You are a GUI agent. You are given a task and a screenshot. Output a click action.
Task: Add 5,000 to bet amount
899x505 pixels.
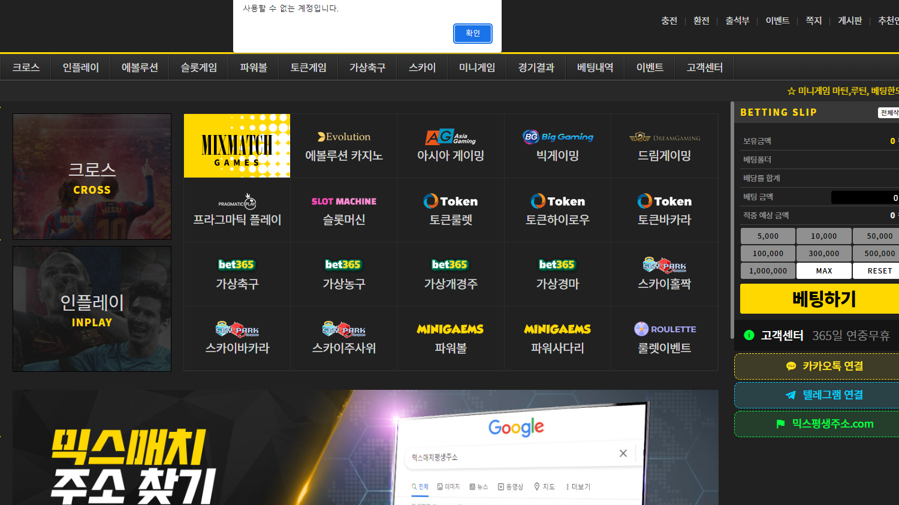(768, 236)
